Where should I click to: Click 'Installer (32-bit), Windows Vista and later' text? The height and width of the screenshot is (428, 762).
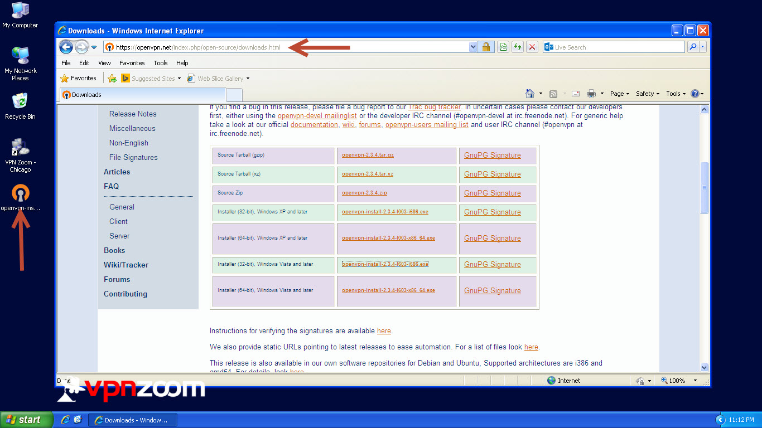click(x=266, y=264)
